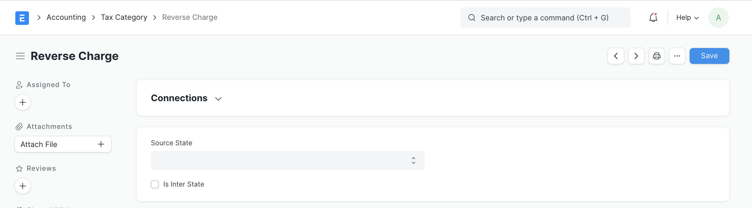
Task: Navigate to Tax Category breadcrumb
Action: pos(124,17)
